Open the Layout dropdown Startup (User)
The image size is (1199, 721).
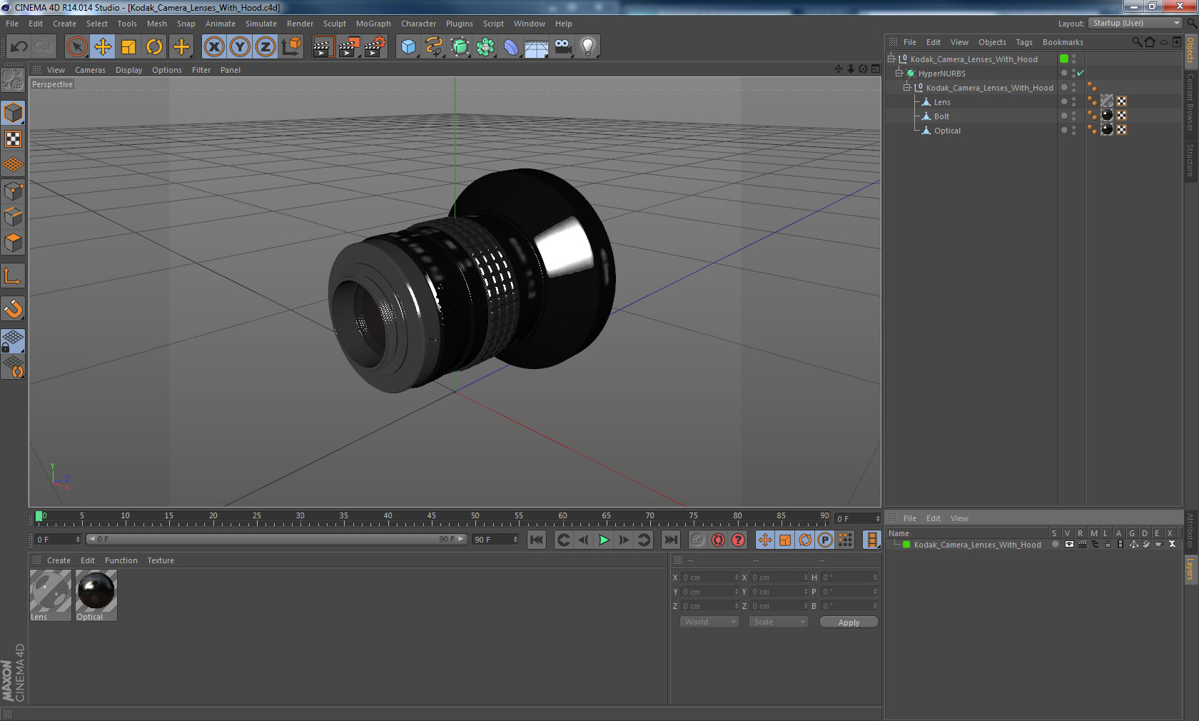[1135, 24]
